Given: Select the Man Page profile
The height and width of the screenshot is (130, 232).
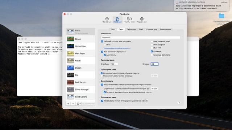Looking at the screenshot, I should [80, 53].
